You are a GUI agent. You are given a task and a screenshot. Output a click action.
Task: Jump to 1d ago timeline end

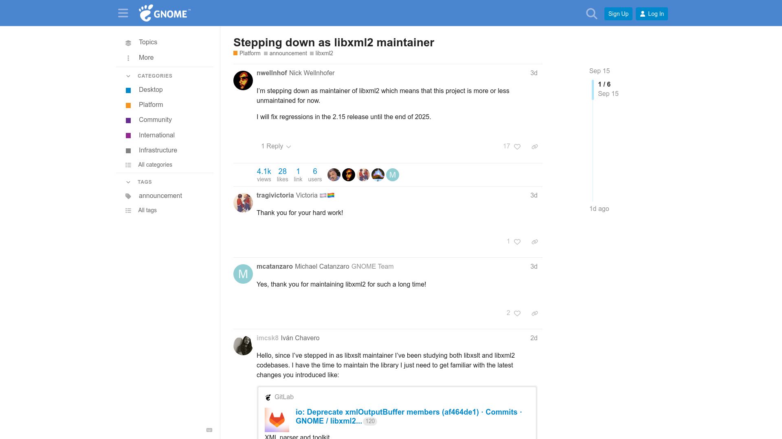[x=599, y=209]
